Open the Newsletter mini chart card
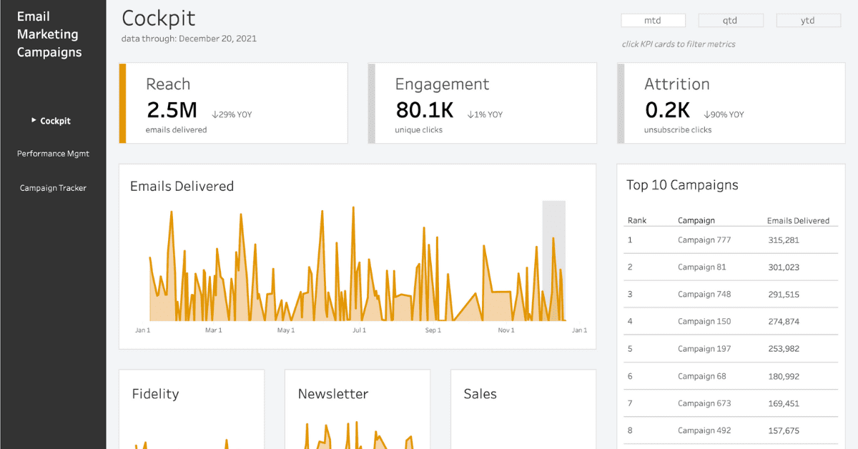Viewport: 858px width, 449px height. [357, 409]
